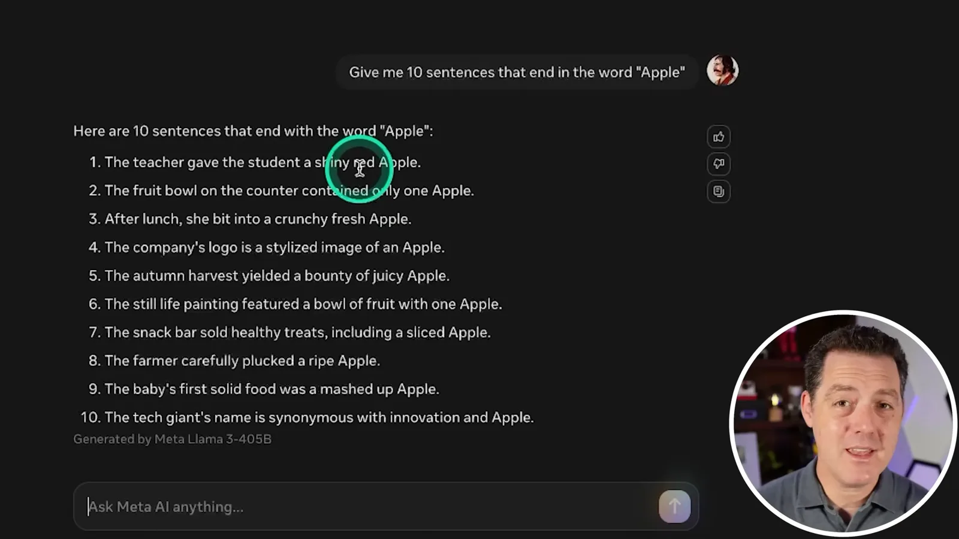
Task: Click sentence 'The still life painting featured a bowl'
Action: click(303, 304)
